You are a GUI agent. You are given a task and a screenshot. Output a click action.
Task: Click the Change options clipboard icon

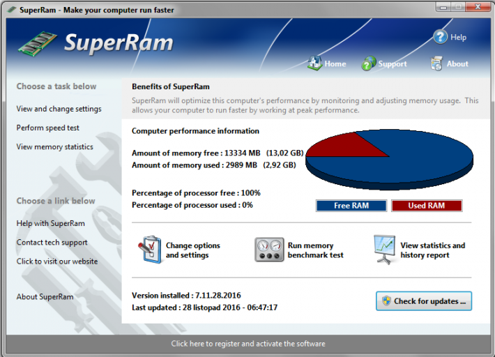tap(150, 250)
